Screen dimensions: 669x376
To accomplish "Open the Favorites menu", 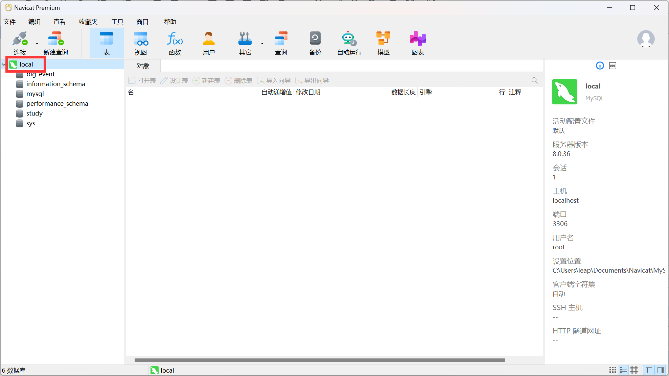I will [88, 22].
